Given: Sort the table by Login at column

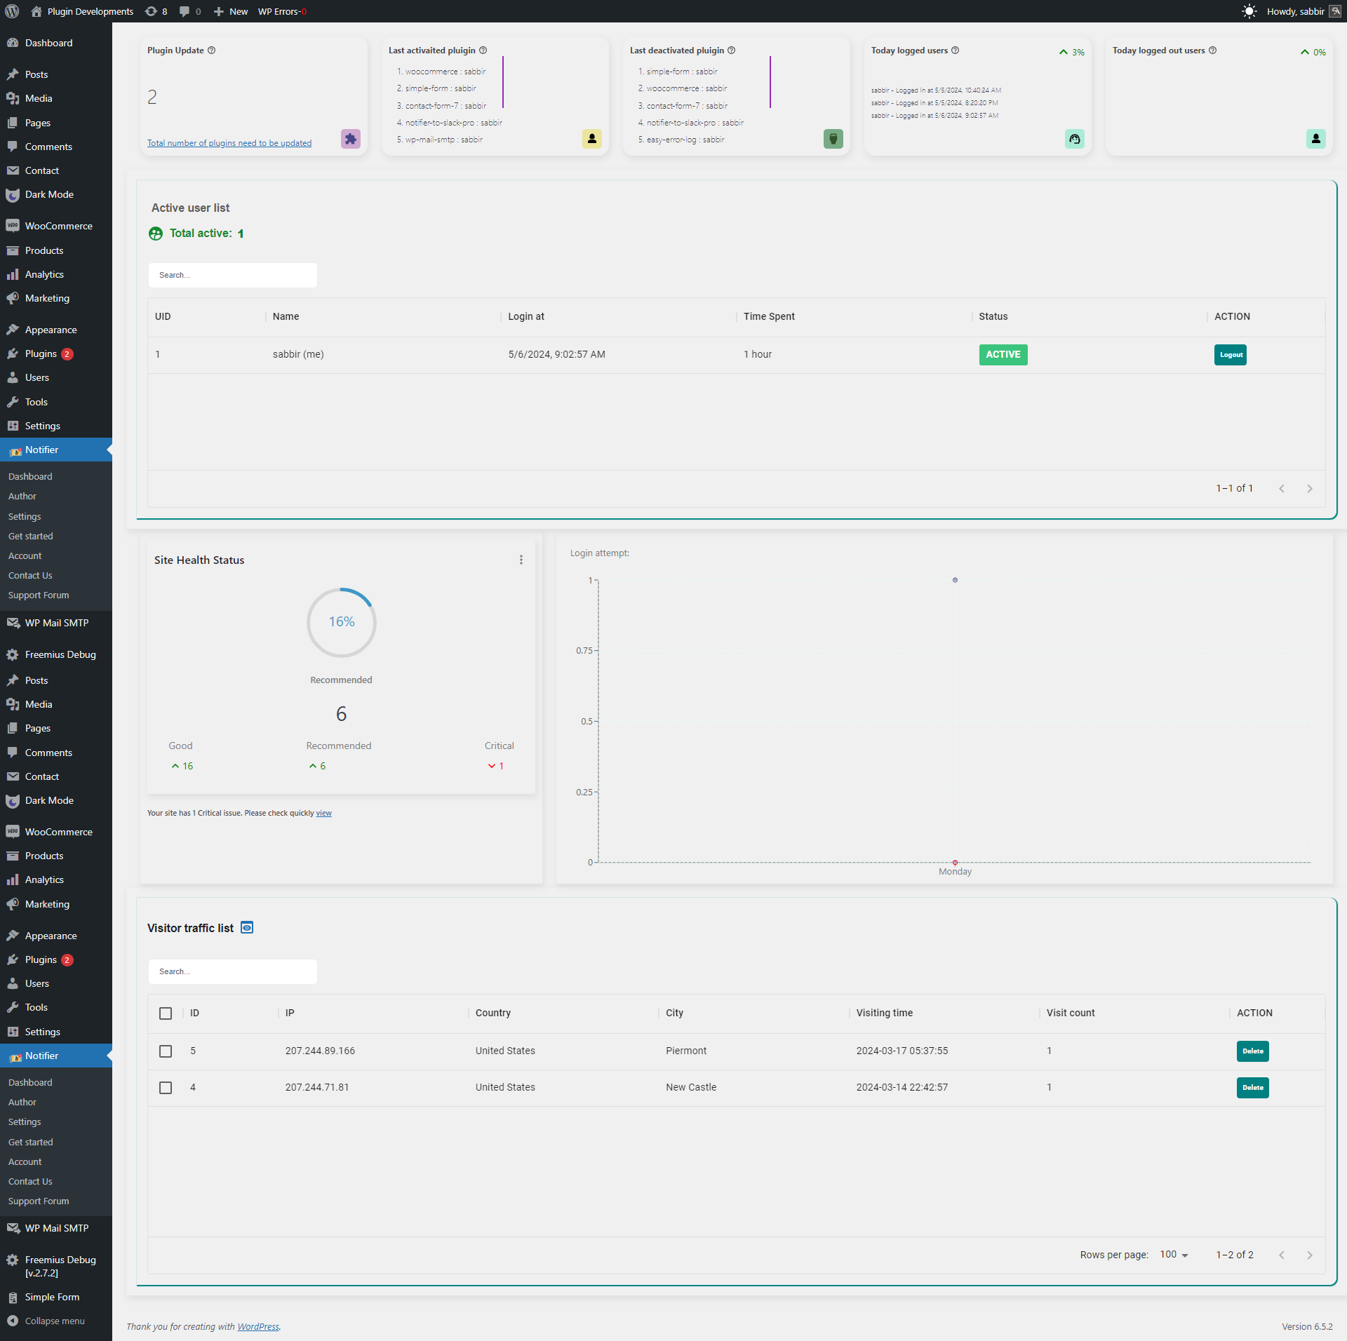Looking at the screenshot, I should tap(526, 316).
